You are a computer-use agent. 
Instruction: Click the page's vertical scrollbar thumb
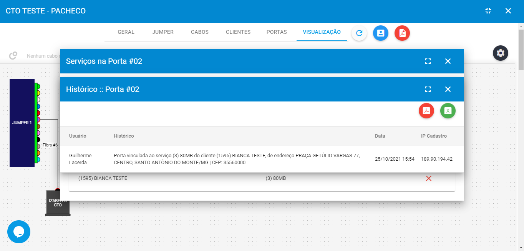521,50
